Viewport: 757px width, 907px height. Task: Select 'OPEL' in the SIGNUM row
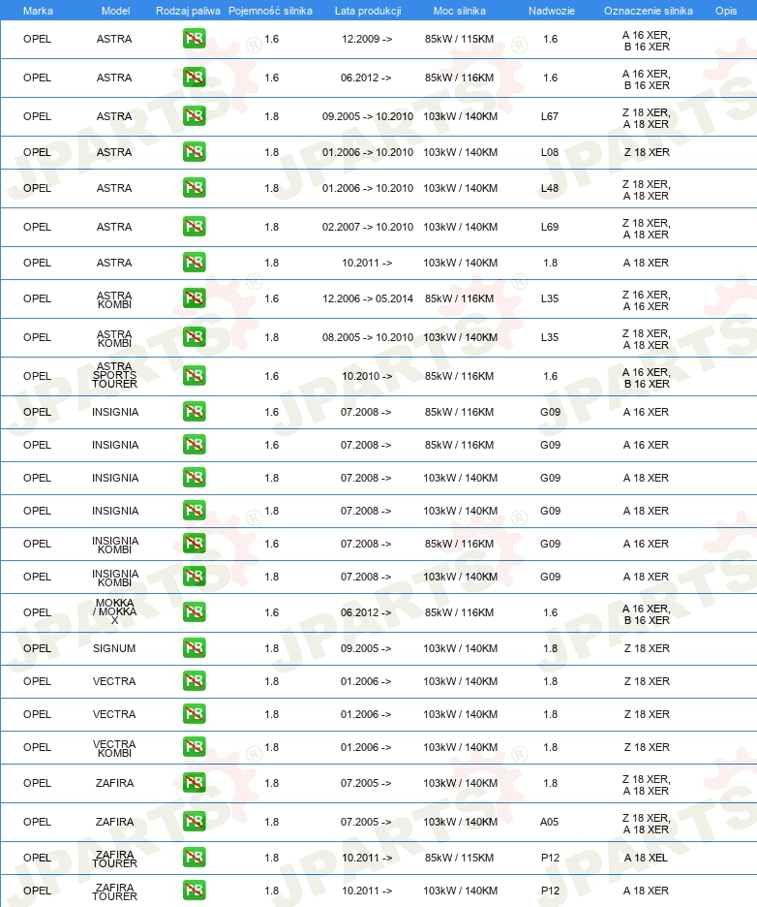point(37,648)
